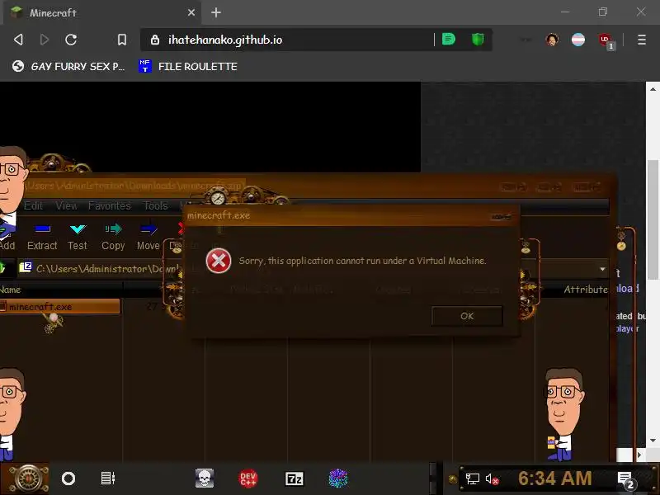Open the browser hamburger menu
Screen dimensions: 660x495
pyautogui.click(x=642, y=40)
